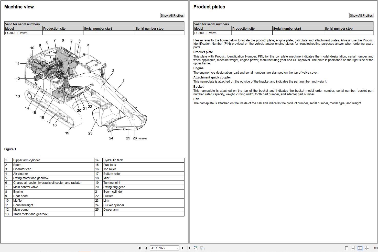
Task: Click Show All Profiles in Machine view
Action: (172, 16)
